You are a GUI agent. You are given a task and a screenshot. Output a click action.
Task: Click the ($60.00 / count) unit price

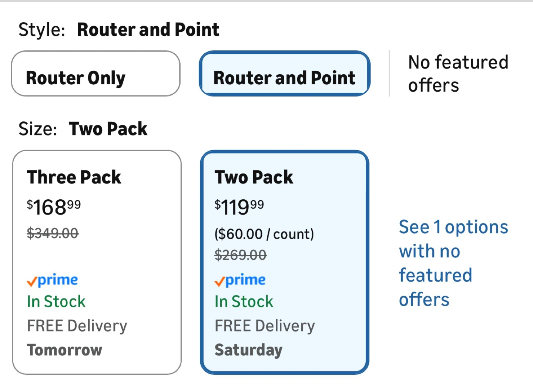pyautogui.click(x=264, y=234)
